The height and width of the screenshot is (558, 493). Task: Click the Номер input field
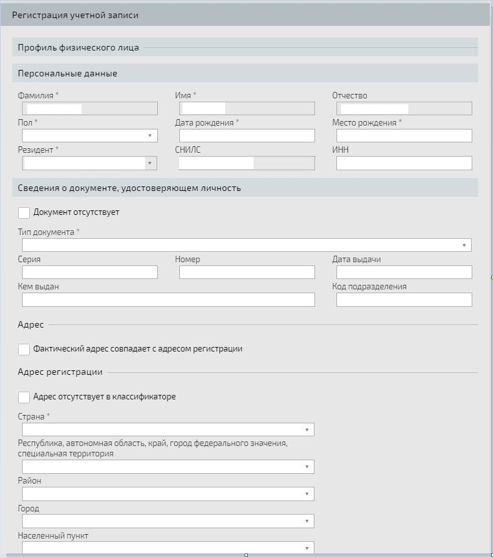247,273
